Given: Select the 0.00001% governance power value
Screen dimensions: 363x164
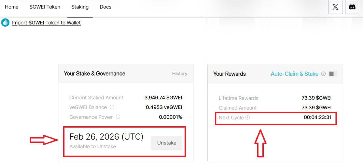Looking at the screenshot, I should [x=170, y=117].
